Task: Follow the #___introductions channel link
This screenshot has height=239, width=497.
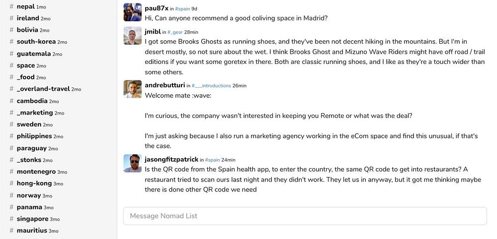Action: pyautogui.click(x=211, y=86)
